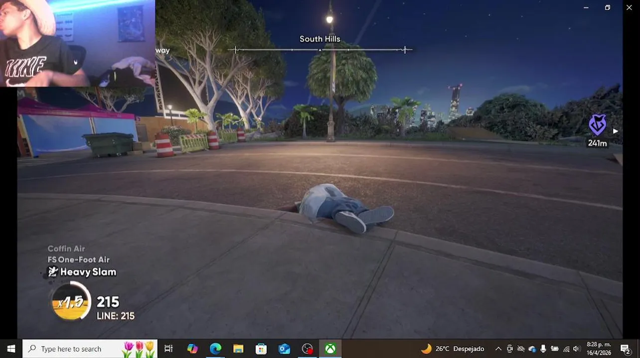Screen dimensions: 640x358
Task: Open the crossed-out OneDrive cloud icon
Action: (x=521, y=349)
